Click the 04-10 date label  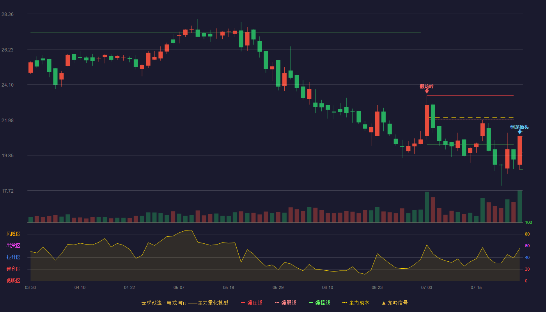[x=80, y=287]
